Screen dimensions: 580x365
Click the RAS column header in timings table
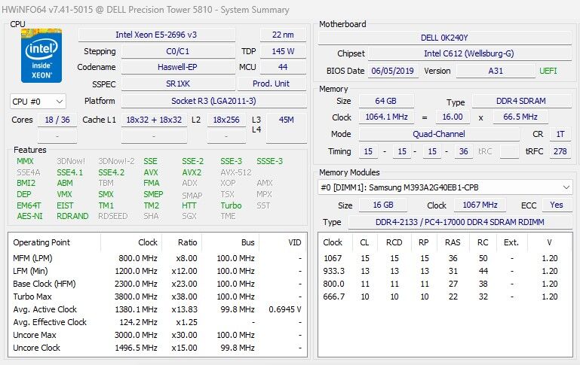pyautogui.click(x=453, y=242)
